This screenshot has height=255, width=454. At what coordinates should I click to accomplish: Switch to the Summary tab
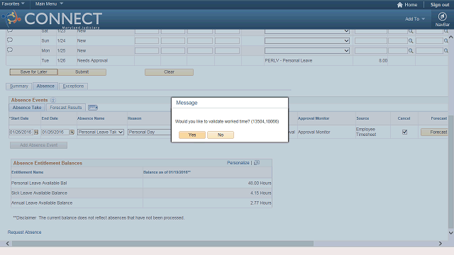point(19,86)
